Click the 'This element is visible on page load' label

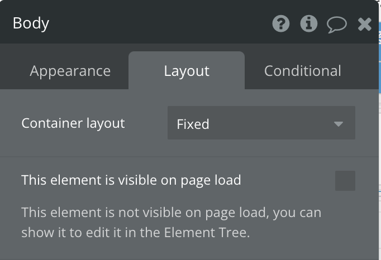click(x=131, y=180)
